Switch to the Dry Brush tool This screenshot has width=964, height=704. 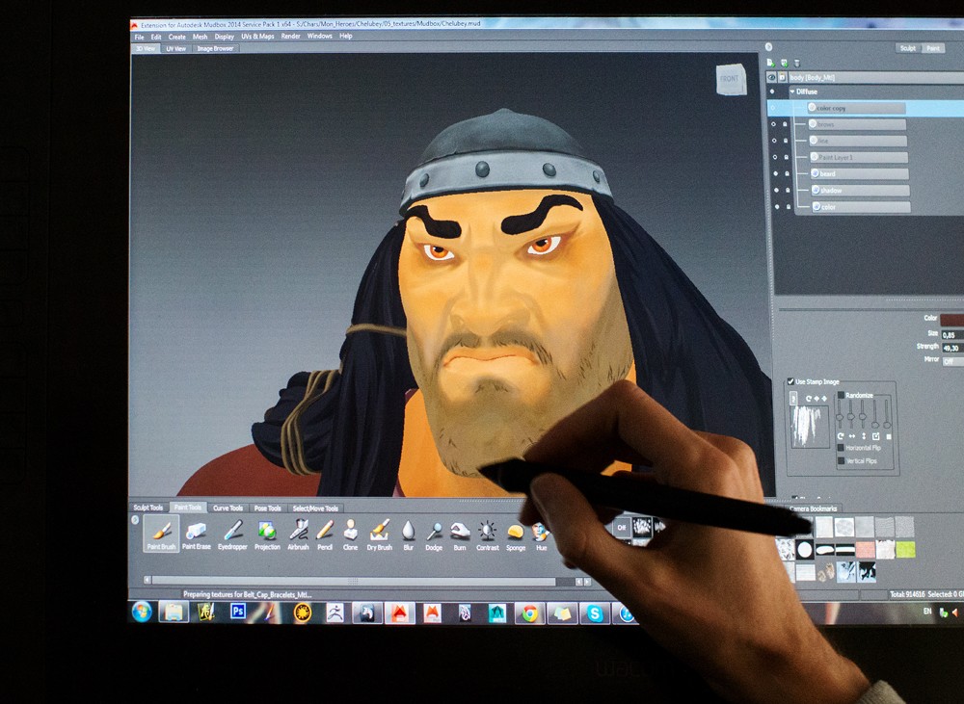point(379,533)
